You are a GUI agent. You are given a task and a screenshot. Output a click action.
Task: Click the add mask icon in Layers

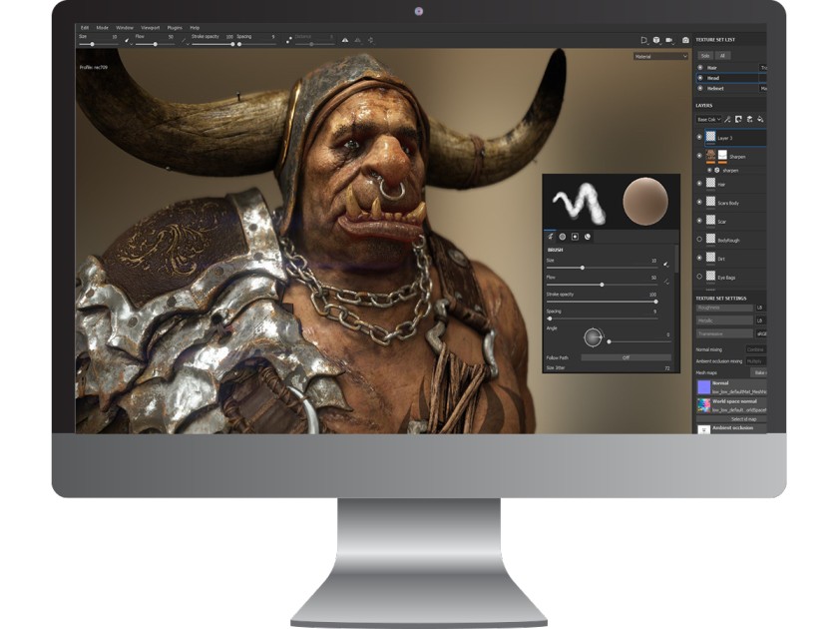(x=738, y=119)
